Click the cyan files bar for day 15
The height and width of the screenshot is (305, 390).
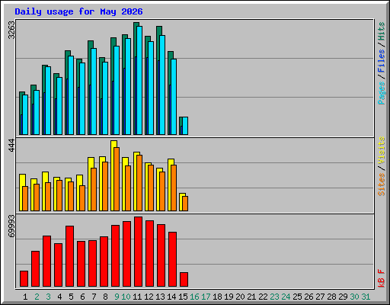(x=185, y=126)
